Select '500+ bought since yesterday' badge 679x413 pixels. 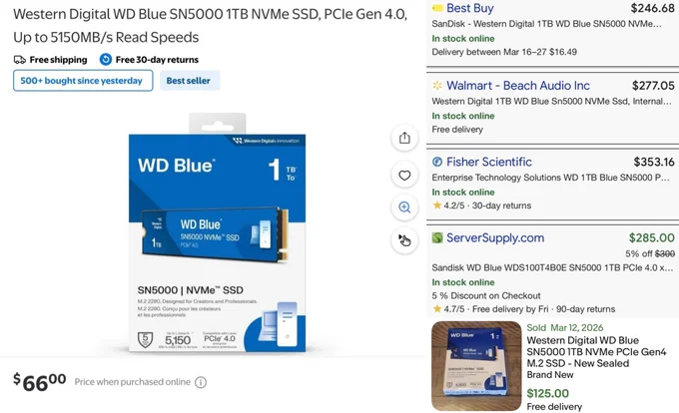click(x=83, y=81)
